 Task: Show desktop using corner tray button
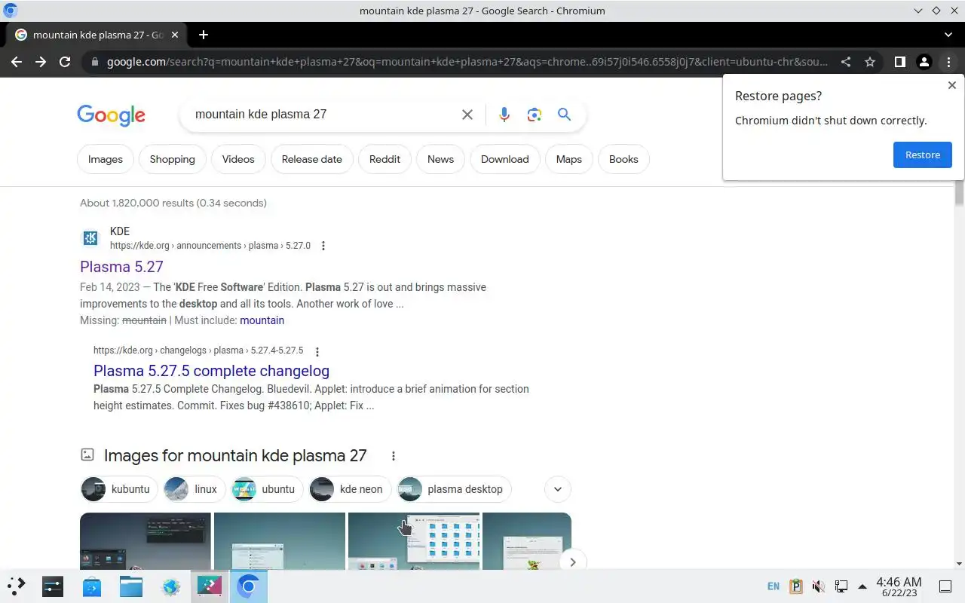click(945, 586)
